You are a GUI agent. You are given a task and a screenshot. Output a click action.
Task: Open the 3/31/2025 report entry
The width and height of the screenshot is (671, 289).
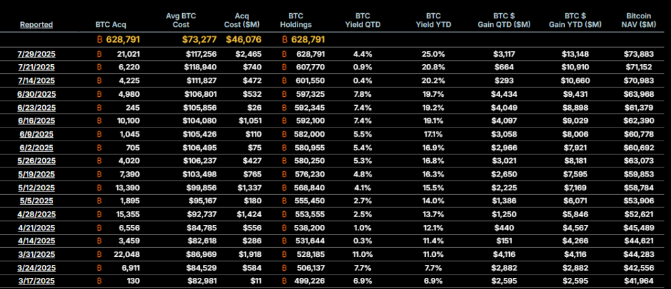[x=37, y=253]
